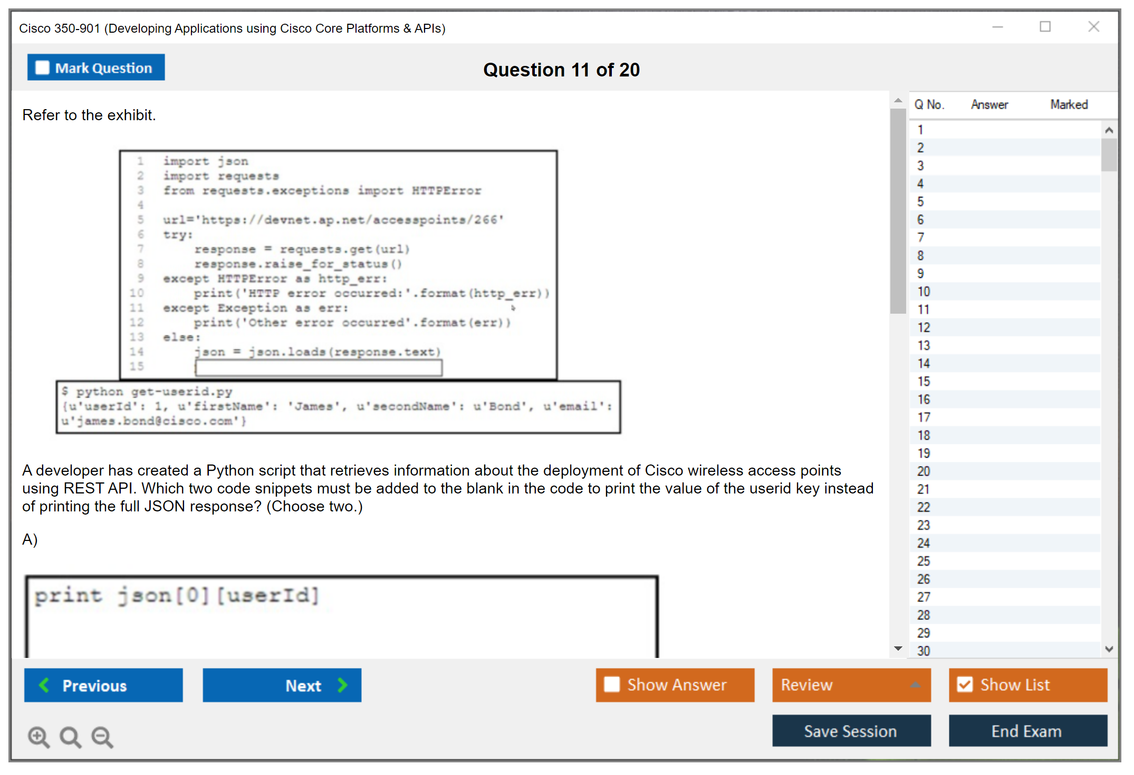Image resolution: width=1134 pixels, height=775 pixels.
Task: Expand the Review dropdown menu
Action: [915, 685]
